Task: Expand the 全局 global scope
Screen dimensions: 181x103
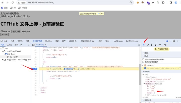Action: [143, 97]
